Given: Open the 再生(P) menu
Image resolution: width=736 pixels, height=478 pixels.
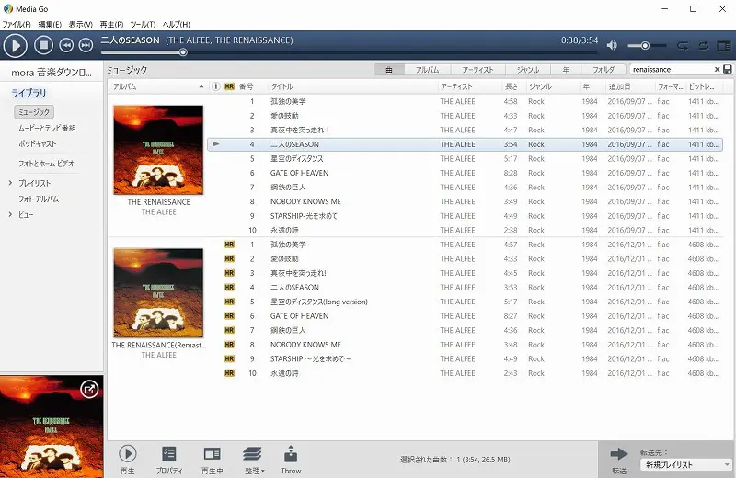Looking at the screenshot, I should click(111, 24).
